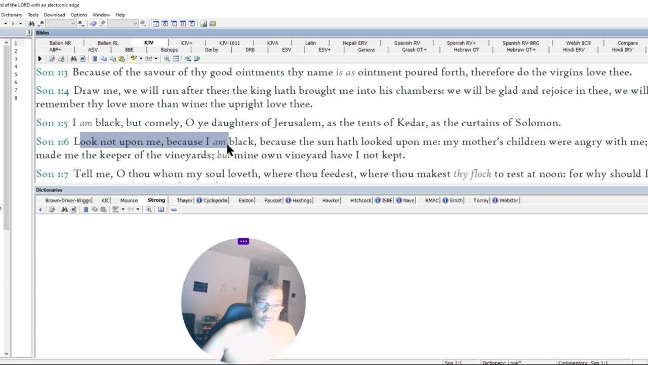Click the up arrow of the chapter list scrollbar
This screenshot has height=365, width=648.
(7, 43)
